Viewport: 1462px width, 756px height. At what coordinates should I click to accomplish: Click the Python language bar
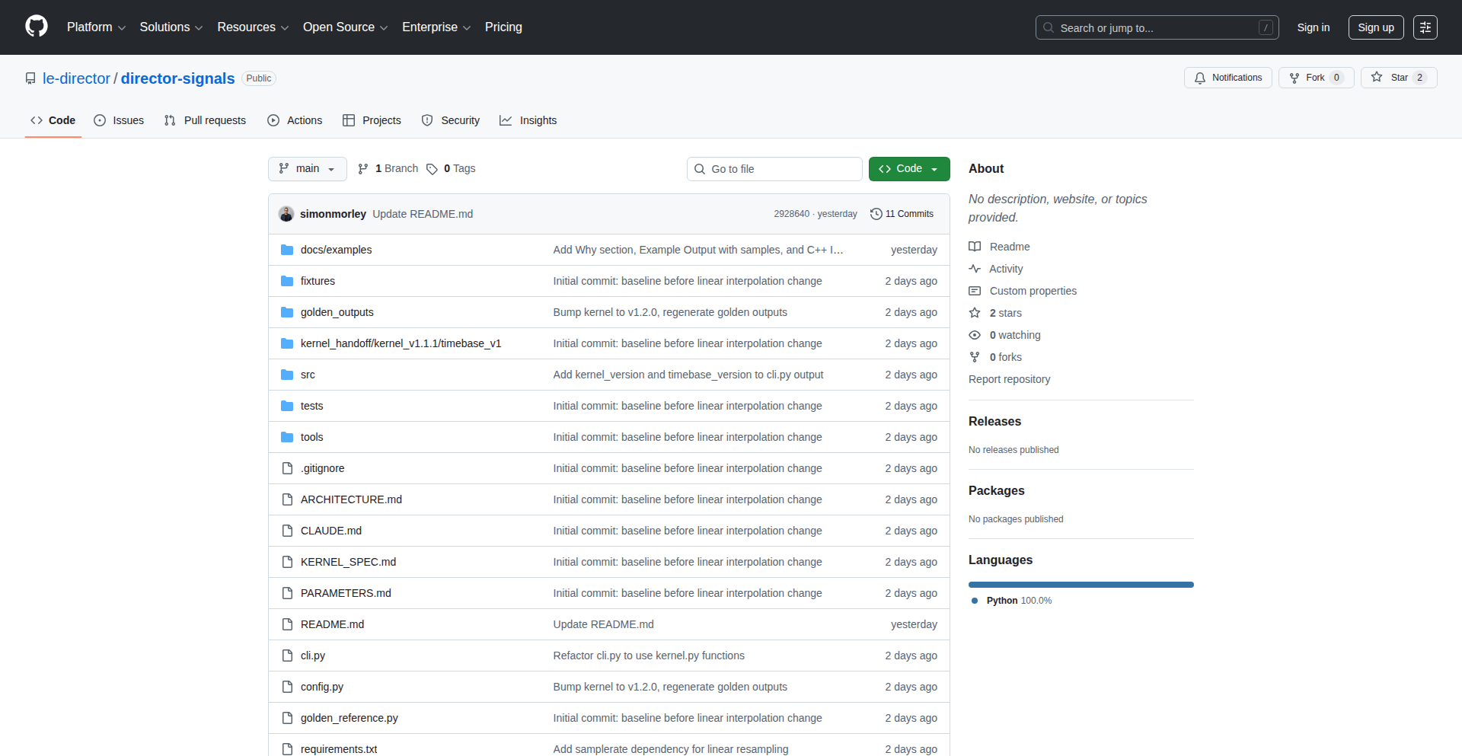pyautogui.click(x=1081, y=585)
